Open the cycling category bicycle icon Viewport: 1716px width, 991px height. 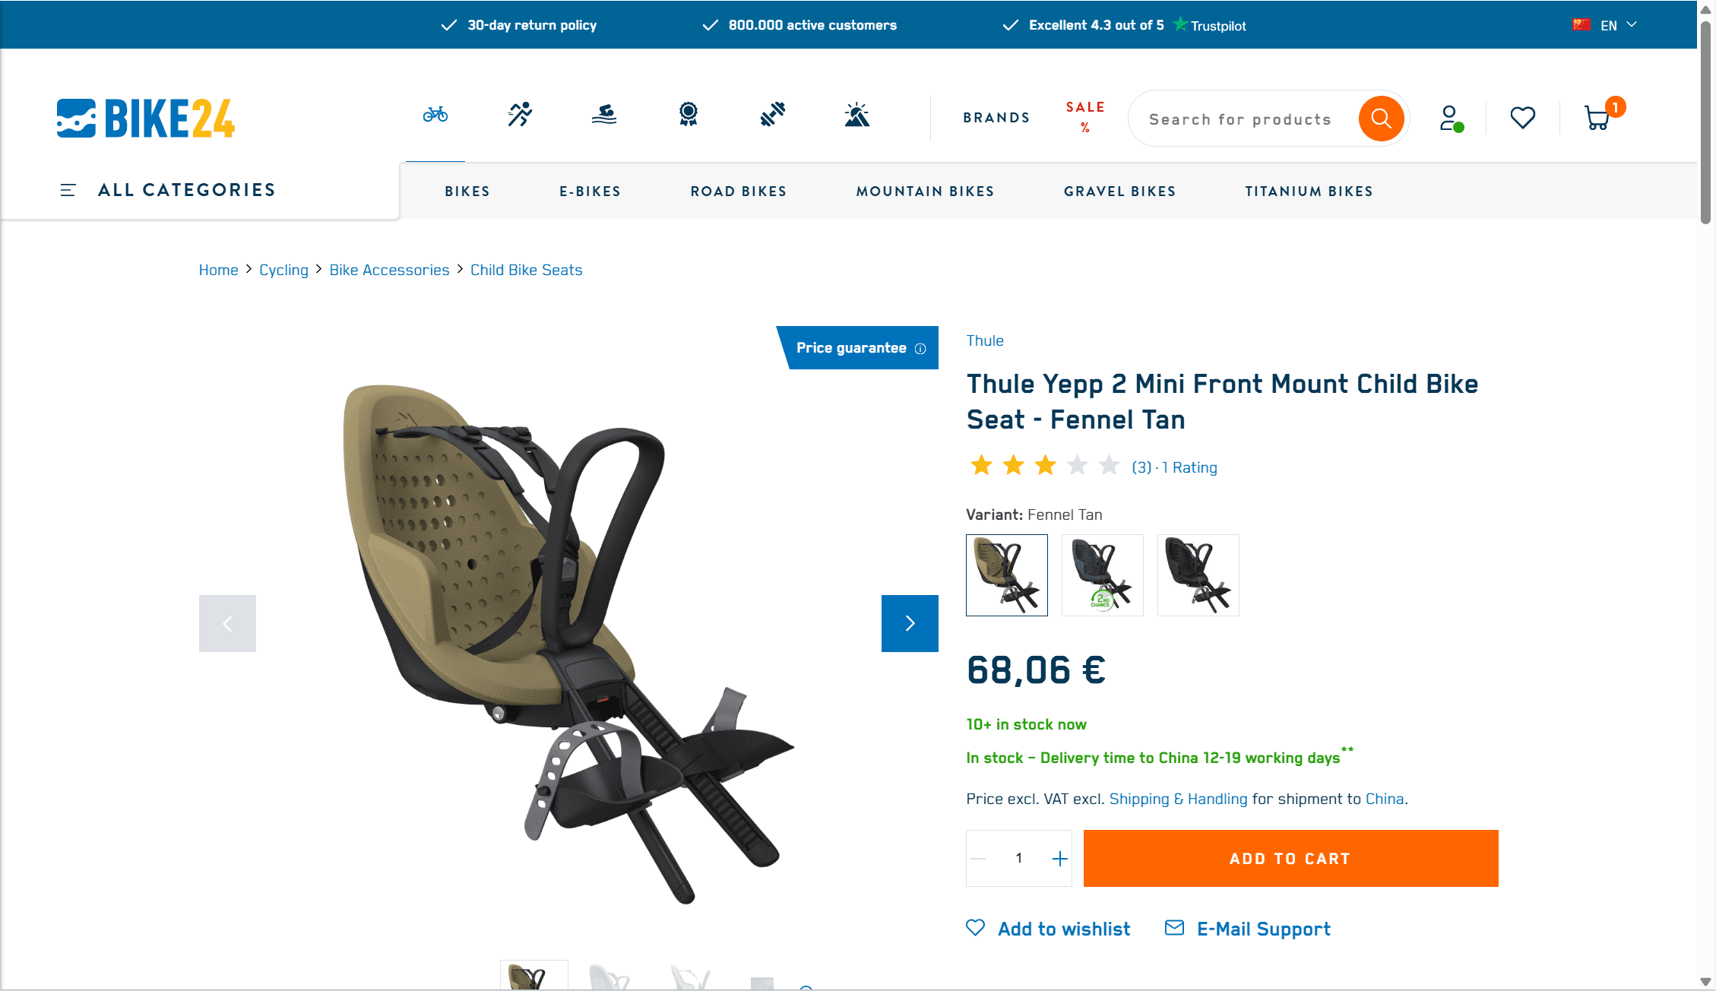435,115
